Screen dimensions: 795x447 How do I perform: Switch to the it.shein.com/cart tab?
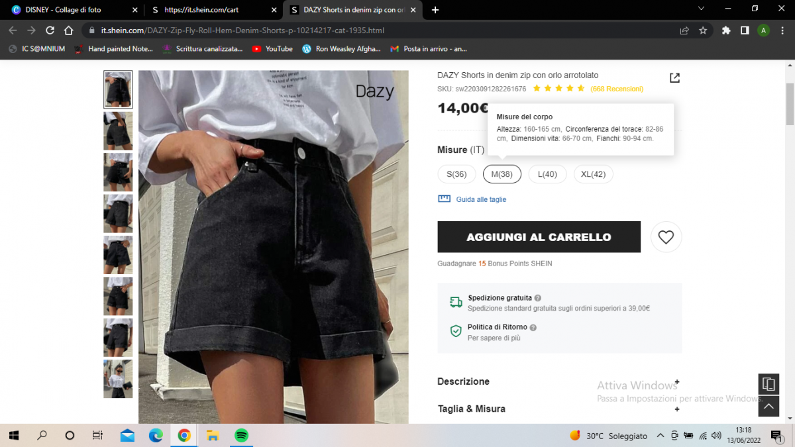click(x=202, y=10)
